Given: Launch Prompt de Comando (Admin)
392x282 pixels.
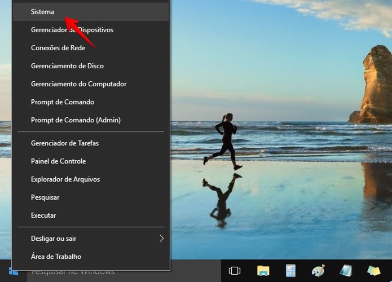Looking at the screenshot, I should coord(91,120).
